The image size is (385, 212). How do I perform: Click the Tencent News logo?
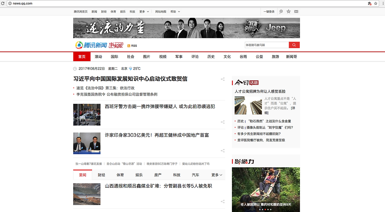91,45
